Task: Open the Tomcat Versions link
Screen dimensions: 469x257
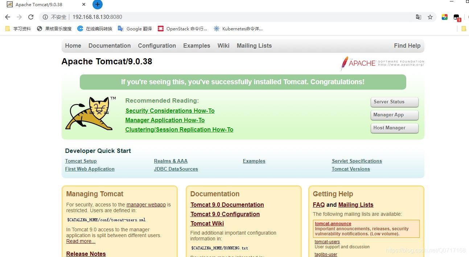Action: [x=351, y=169]
